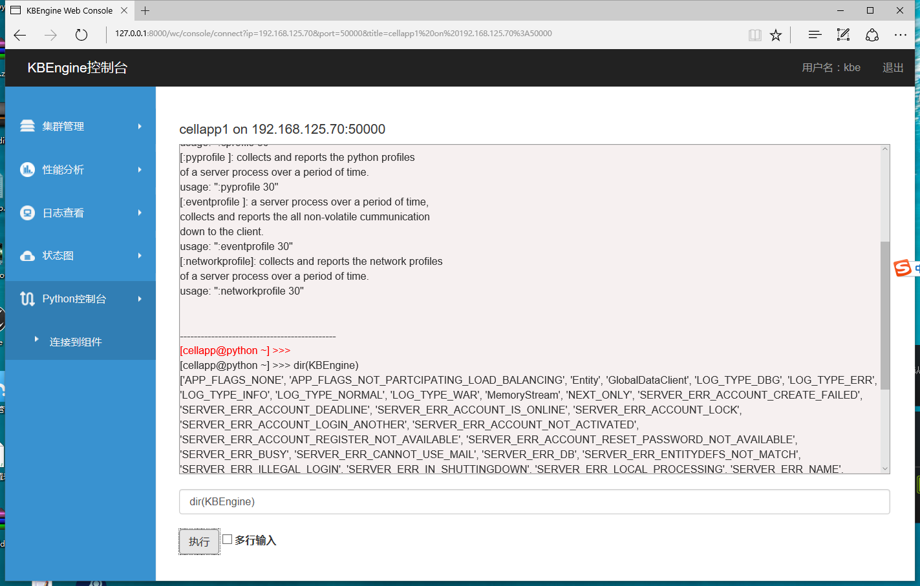Click the cluster management stack icon
920x586 pixels.
click(27, 126)
